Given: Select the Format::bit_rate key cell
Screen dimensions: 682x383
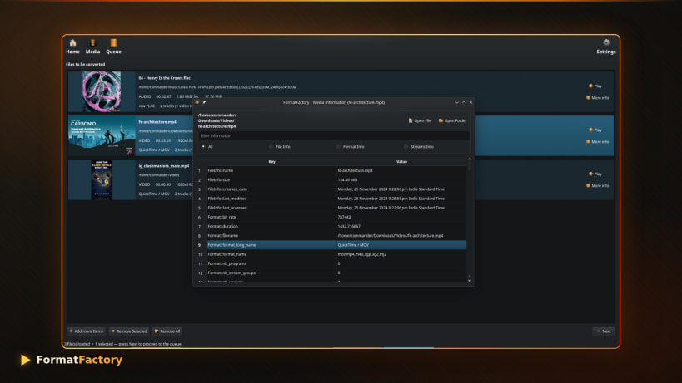Looking at the screenshot, I should pos(271,217).
